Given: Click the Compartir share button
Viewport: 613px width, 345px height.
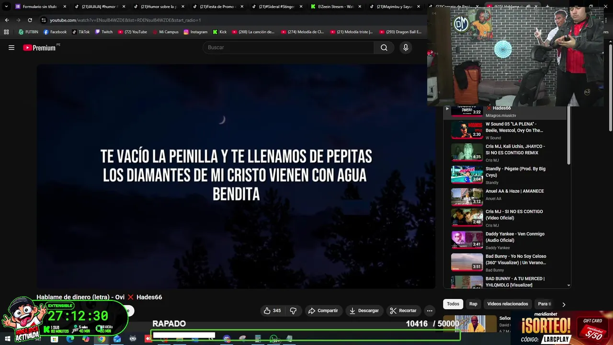Looking at the screenshot, I should pos(323,310).
